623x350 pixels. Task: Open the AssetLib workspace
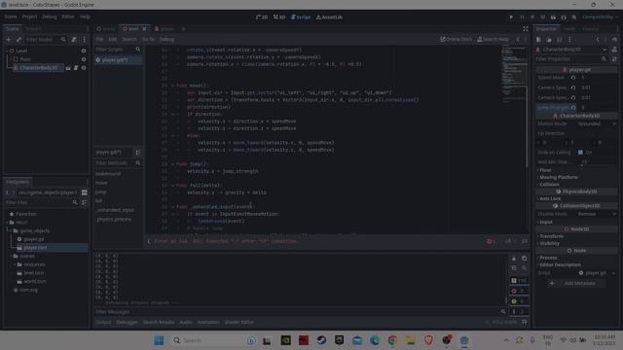[329, 17]
